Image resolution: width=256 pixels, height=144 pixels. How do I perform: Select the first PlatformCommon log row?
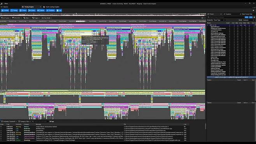pyautogui.click(x=95, y=136)
